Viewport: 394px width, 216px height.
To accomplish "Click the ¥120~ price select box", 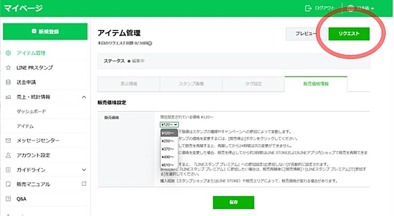I will (x=169, y=125).
